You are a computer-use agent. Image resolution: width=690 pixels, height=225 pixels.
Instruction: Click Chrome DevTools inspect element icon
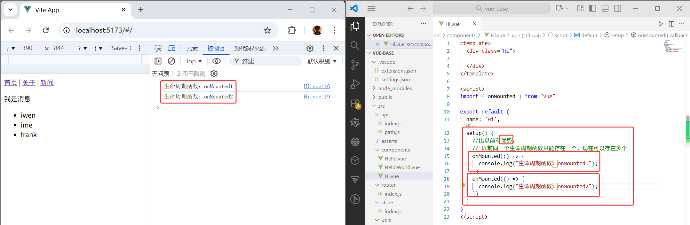pyautogui.click(x=158, y=48)
